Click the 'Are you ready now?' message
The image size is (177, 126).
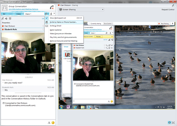13,83
